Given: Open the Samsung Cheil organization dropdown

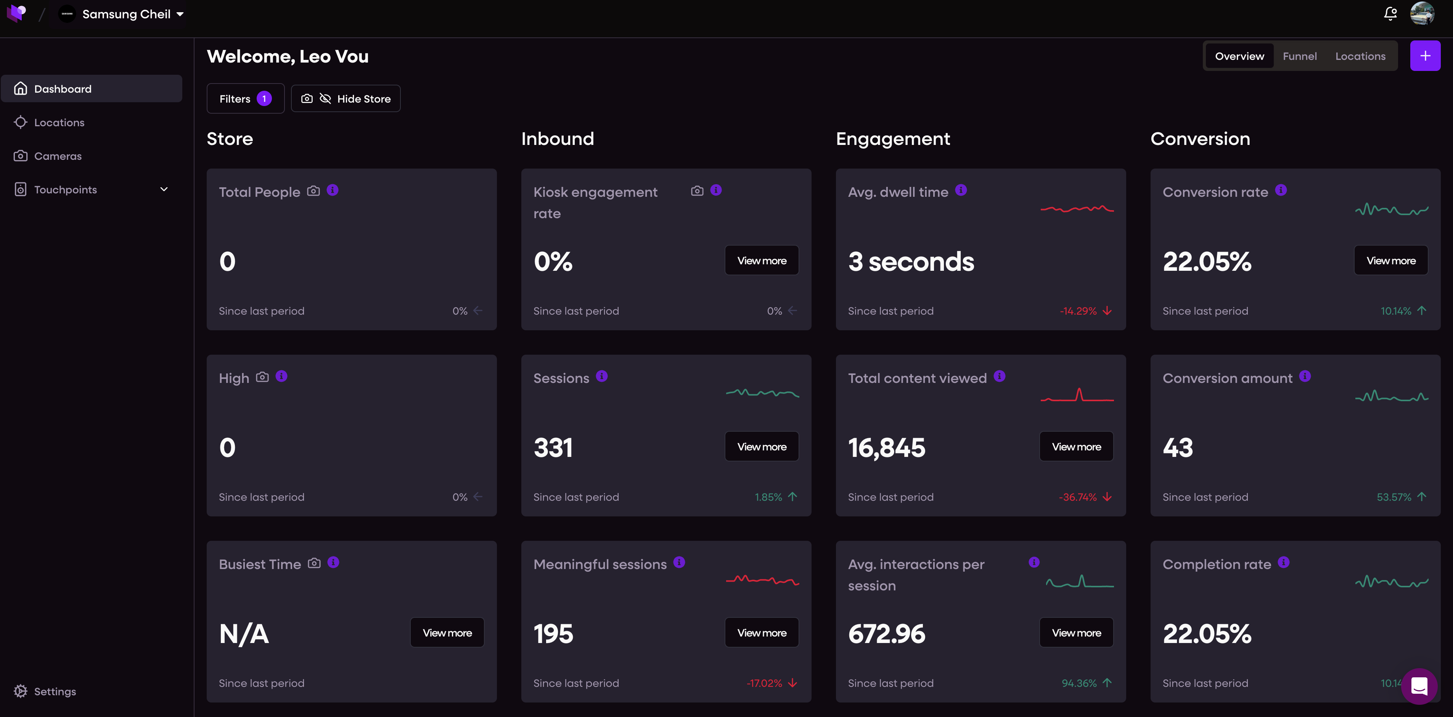Looking at the screenshot, I should (122, 14).
